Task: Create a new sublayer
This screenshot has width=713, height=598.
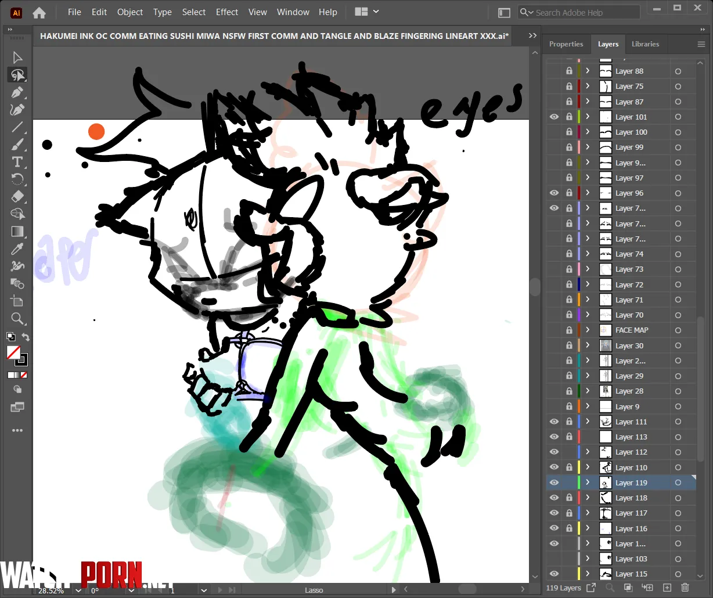Action: (x=647, y=588)
